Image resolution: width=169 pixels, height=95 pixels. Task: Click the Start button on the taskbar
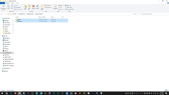pyautogui.click(x=2, y=93)
